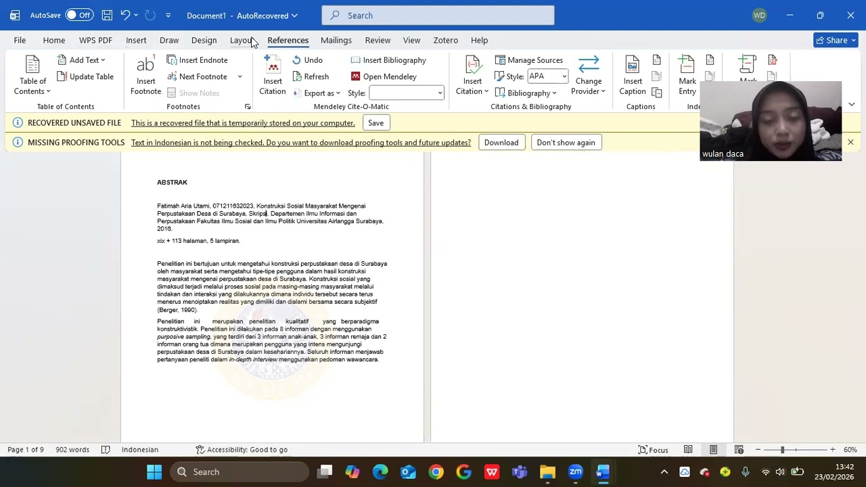The width and height of the screenshot is (866, 487).
Task: Click the Indonesian proofing message link
Action: pyautogui.click(x=301, y=143)
